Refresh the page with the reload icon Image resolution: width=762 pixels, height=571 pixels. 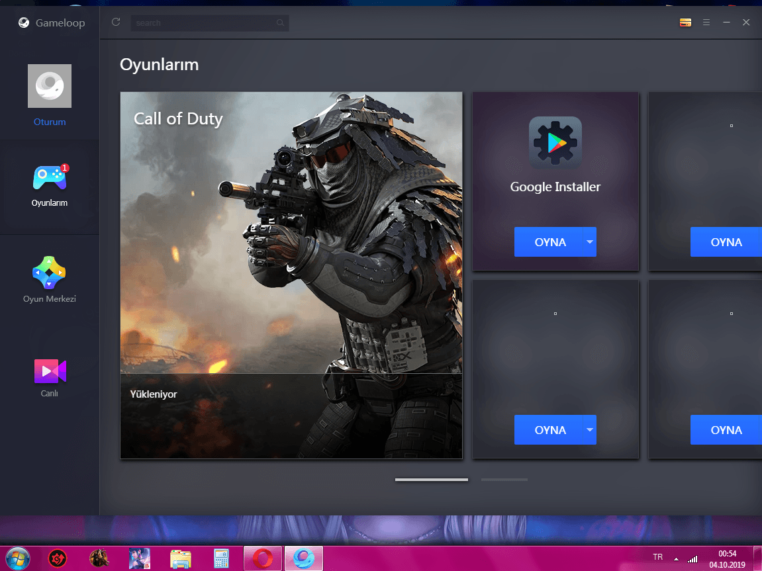[116, 22]
